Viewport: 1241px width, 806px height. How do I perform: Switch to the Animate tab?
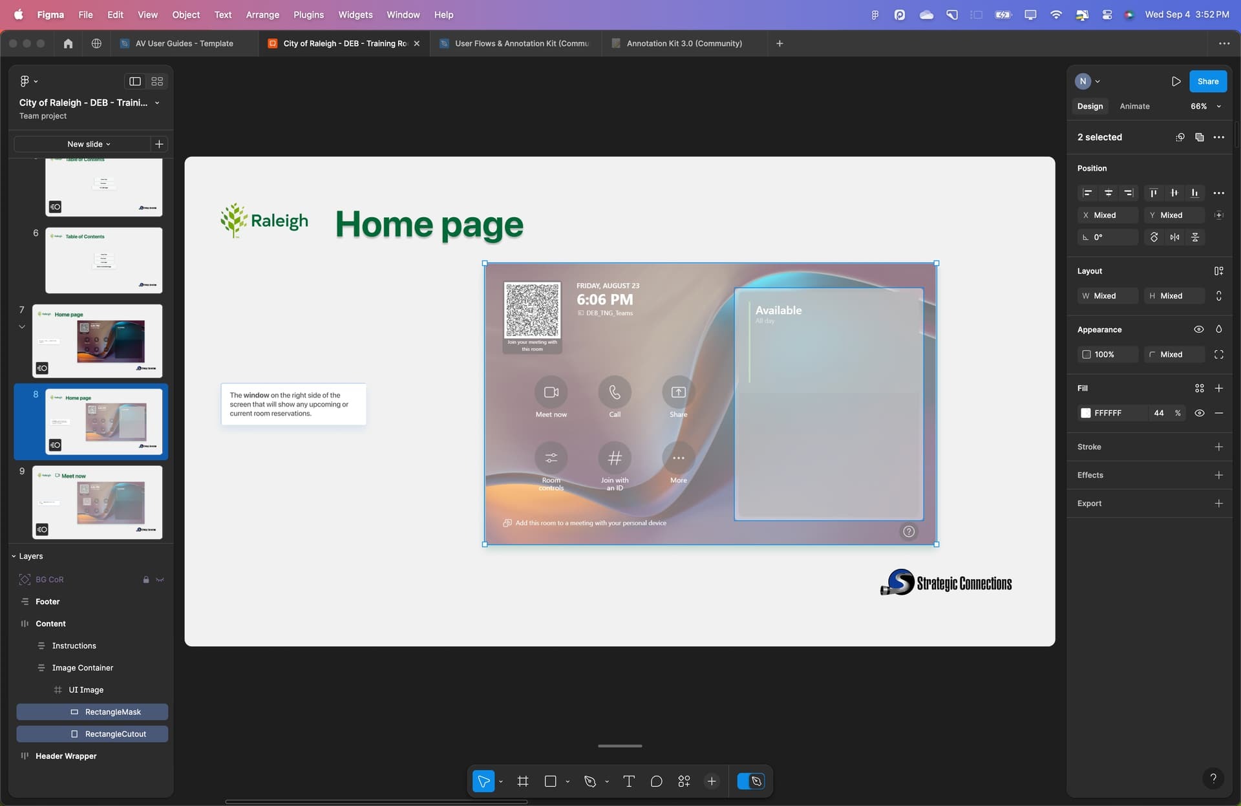(x=1134, y=107)
